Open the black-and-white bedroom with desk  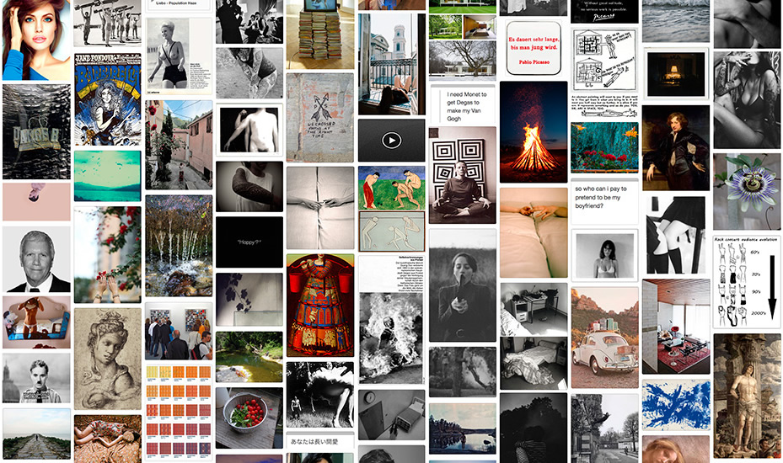[534, 309]
